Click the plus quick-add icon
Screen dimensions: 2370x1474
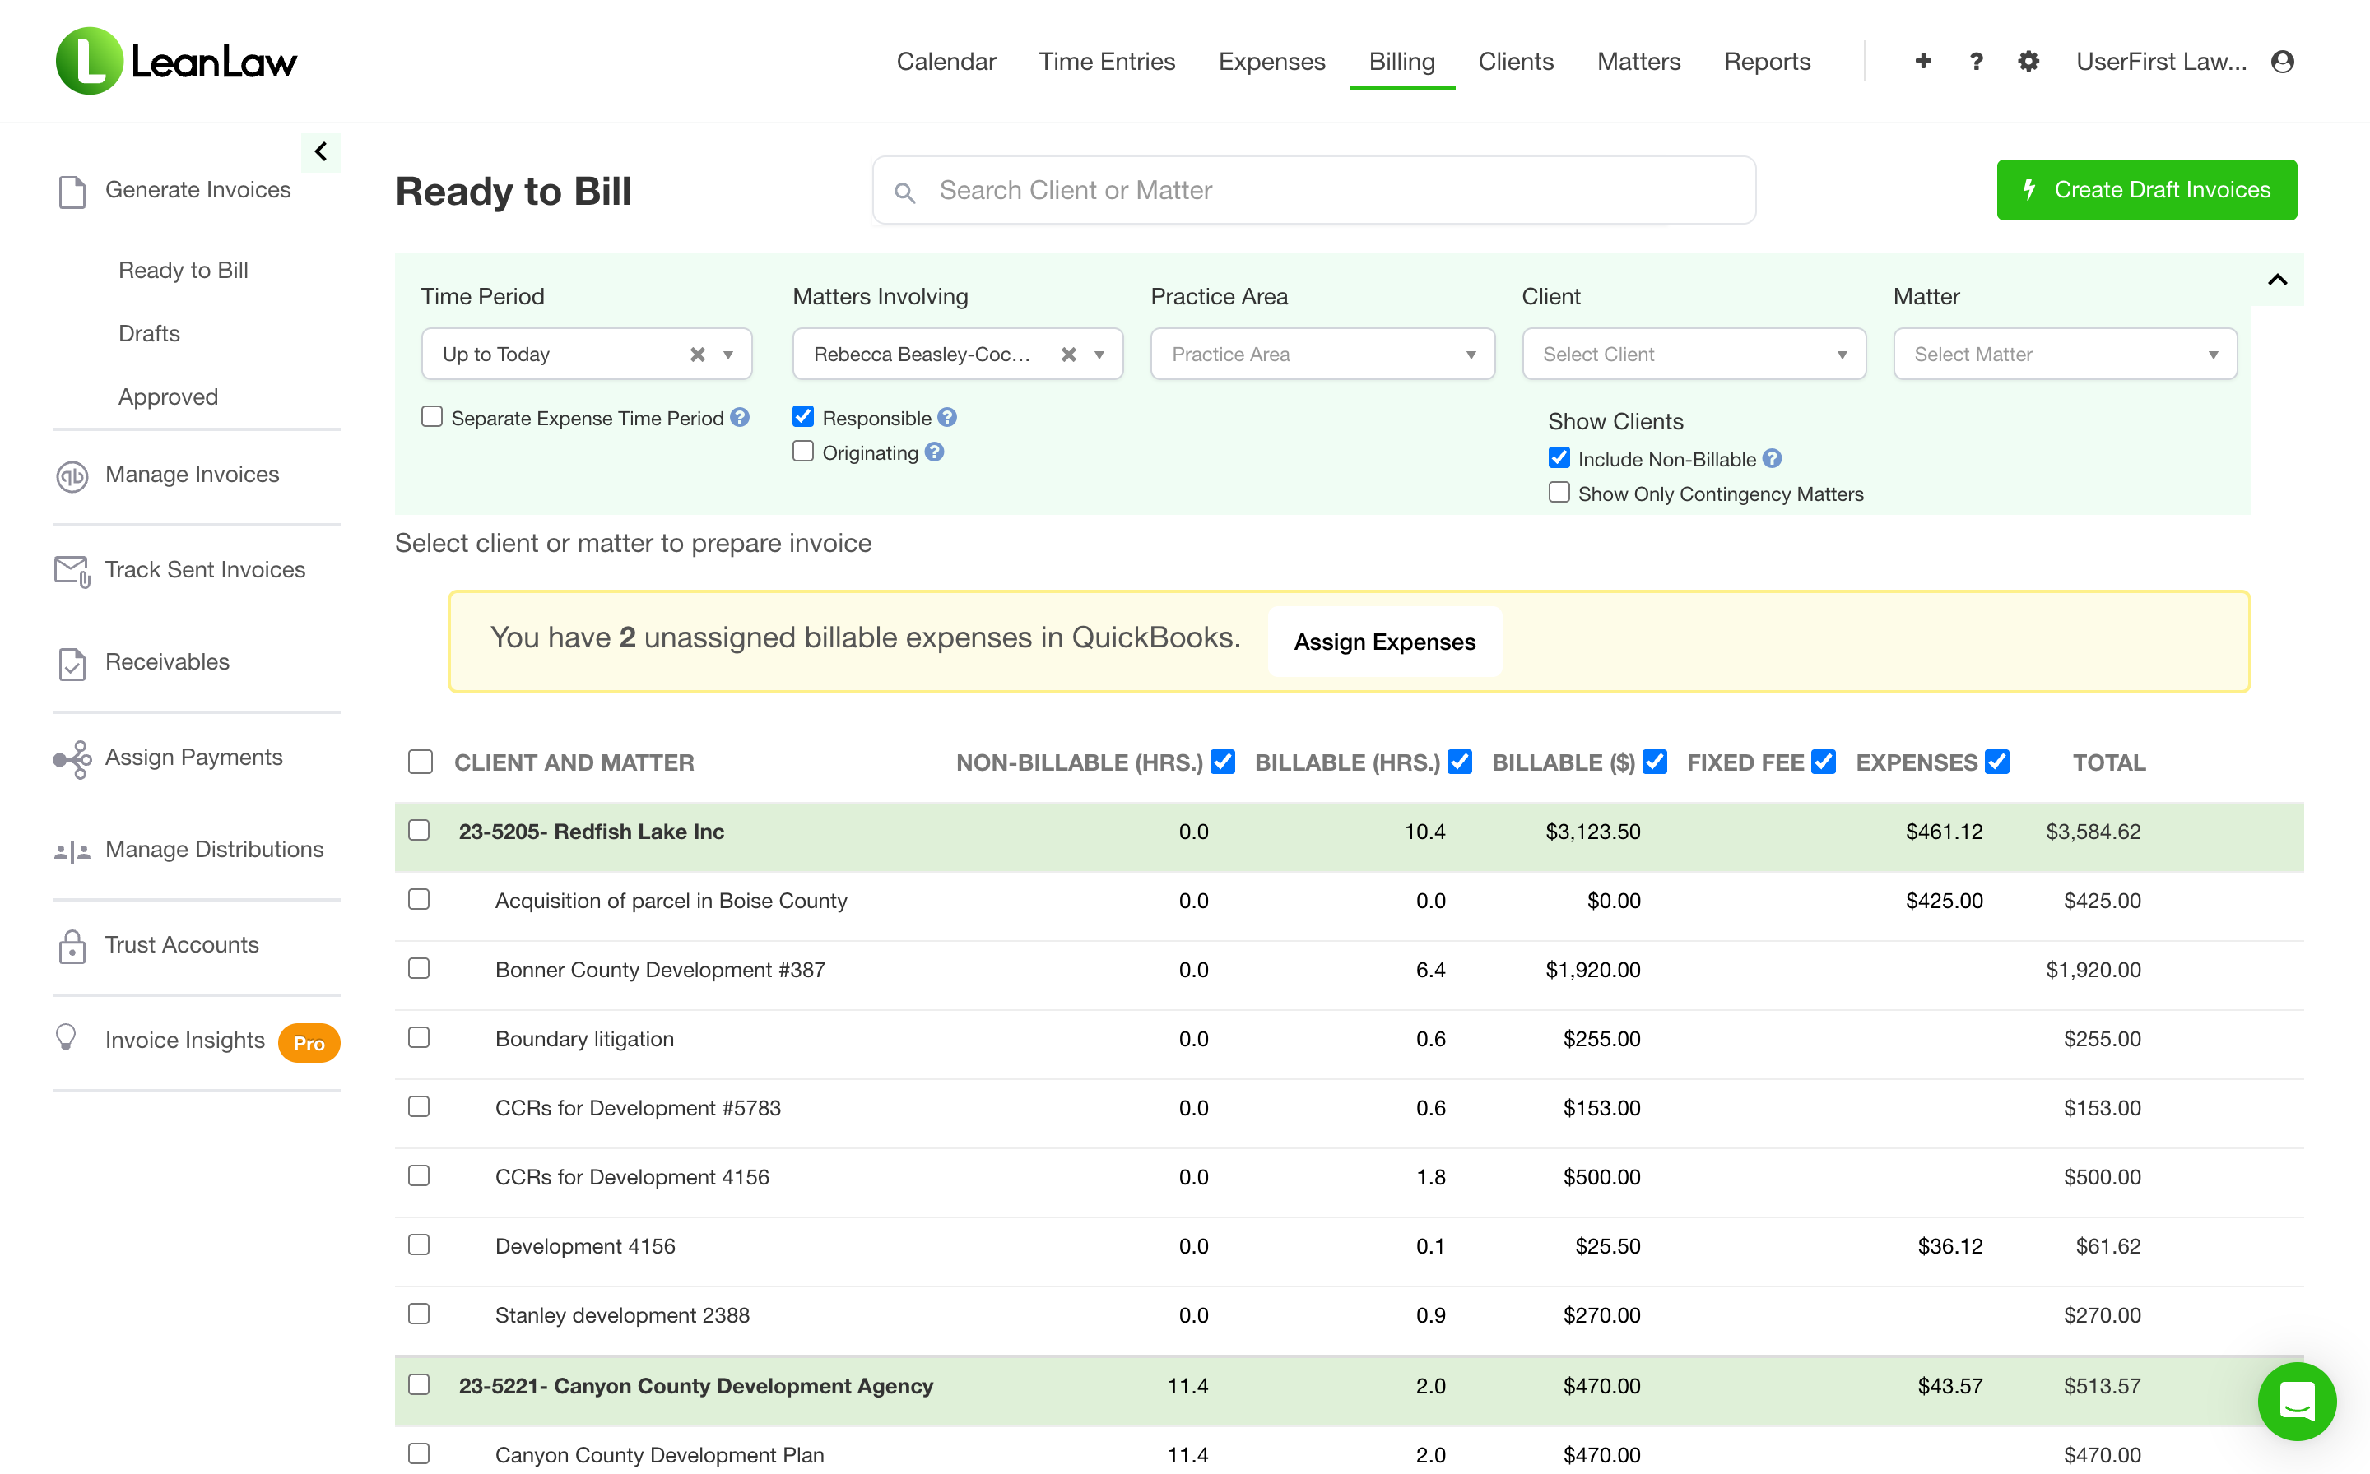pyautogui.click(x=1922, y=62)
